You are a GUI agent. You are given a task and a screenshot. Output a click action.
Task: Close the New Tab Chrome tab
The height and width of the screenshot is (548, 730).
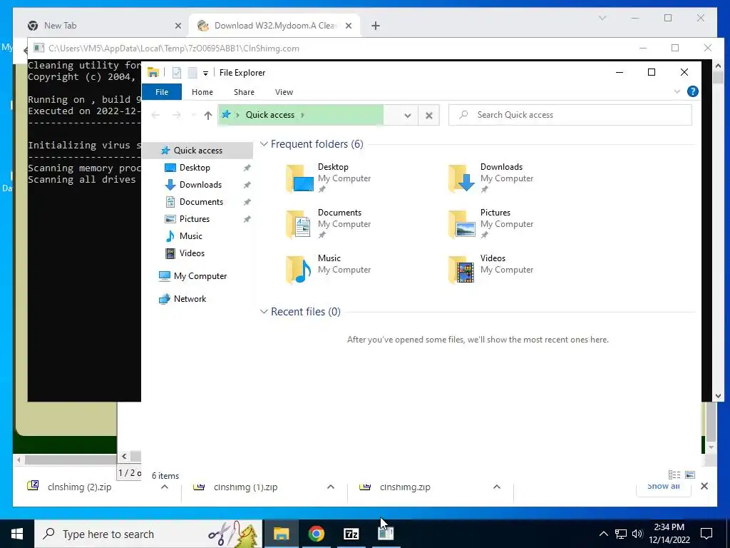click(x=178, y=26)
